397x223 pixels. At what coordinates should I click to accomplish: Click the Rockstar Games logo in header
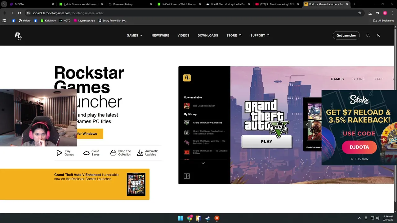click(18, 36)
